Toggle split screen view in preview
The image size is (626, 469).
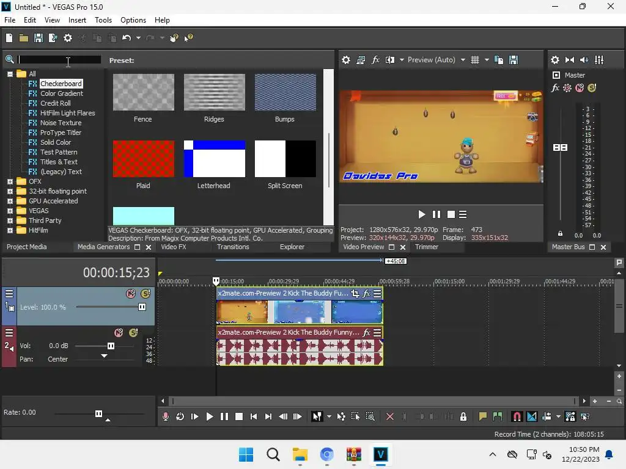click(390, 60)
